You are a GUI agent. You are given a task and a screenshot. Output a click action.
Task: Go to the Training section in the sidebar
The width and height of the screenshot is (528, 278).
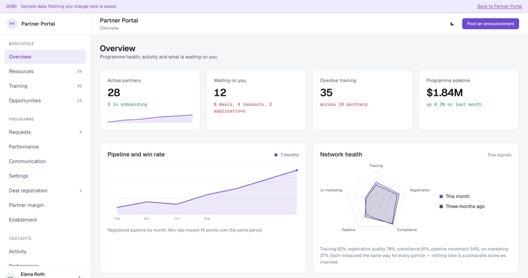pos(45,86)
